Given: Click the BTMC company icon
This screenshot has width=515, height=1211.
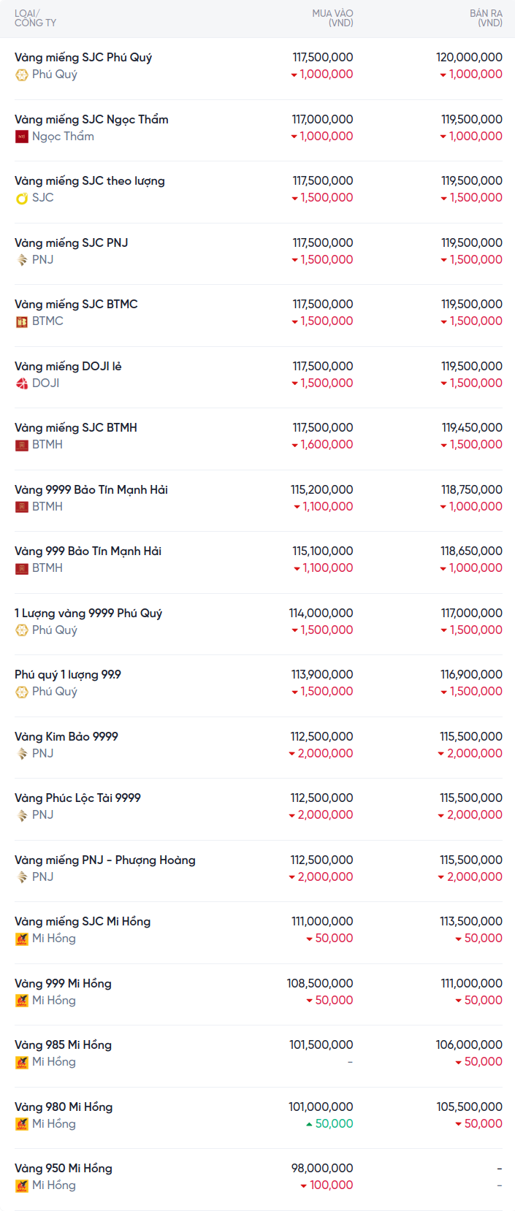Looking at the screenshot, I should [22, 321].
